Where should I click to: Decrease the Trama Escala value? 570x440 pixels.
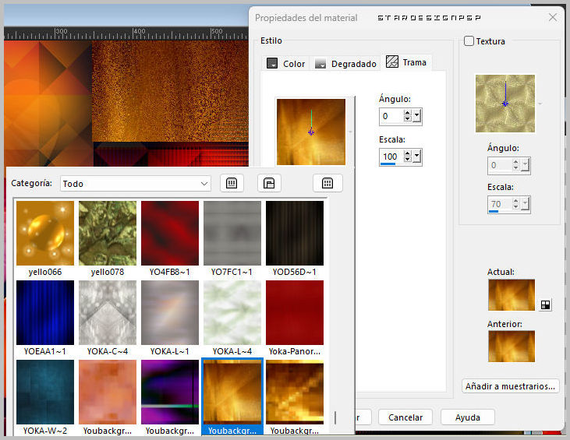pyautogui.click(x=408, y=160)
